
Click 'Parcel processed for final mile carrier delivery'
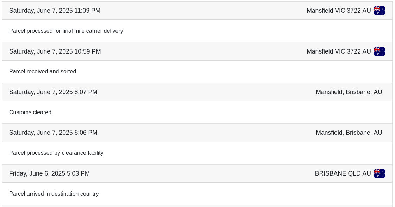pyautogui.click(x=66, y=31)
